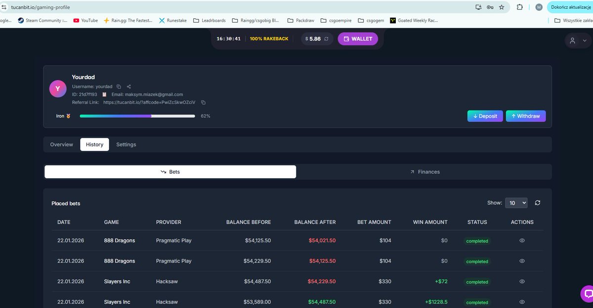Open the Goated Weekly Race bookmark
593x308 pixels.
(414, 20)
